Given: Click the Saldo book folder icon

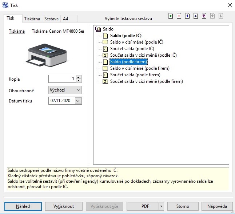Looking at the screenshot, I should pos(98,29).
